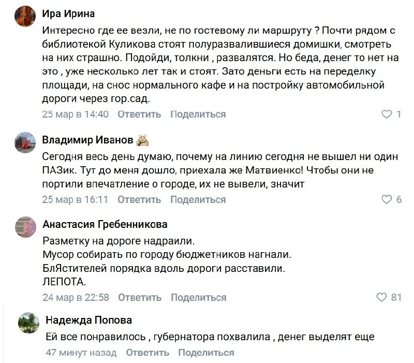
Task: Reply to Владимир Иванов's comment
Action: (139, 199)
